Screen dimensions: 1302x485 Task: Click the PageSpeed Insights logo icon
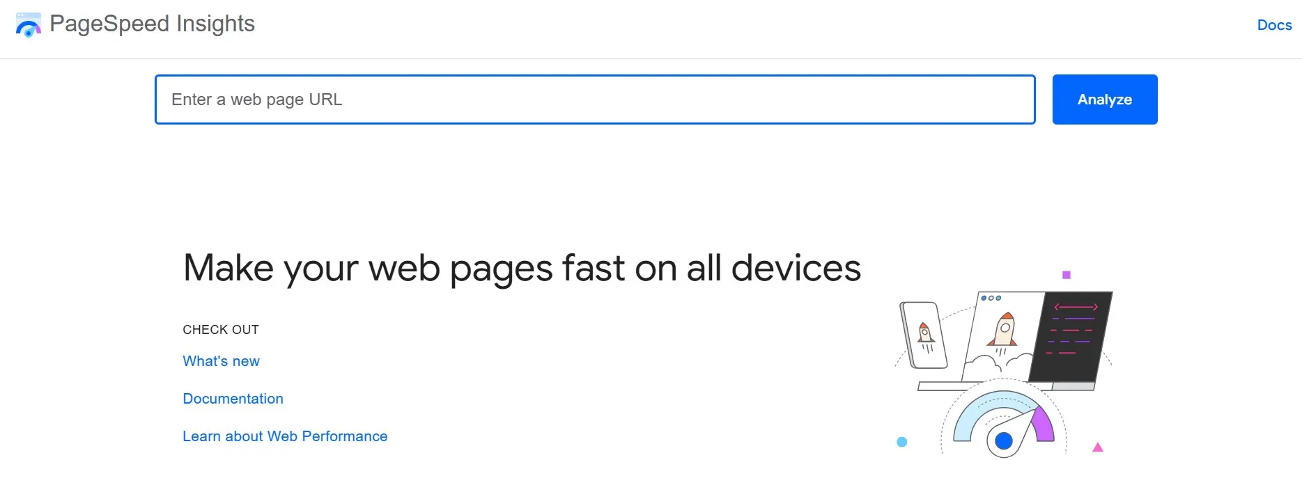28,26
